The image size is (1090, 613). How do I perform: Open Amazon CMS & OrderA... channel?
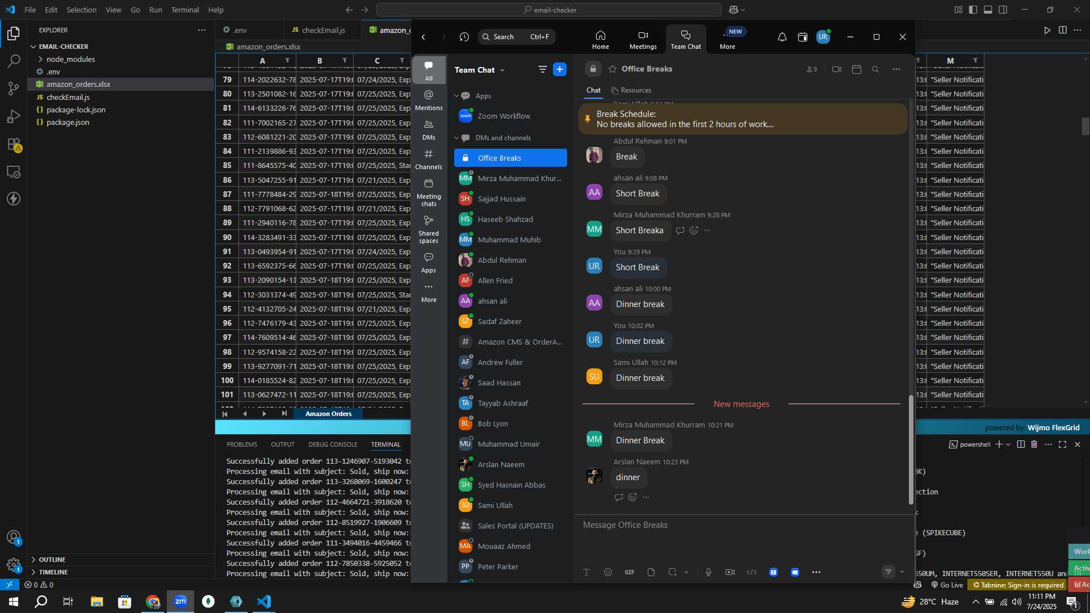click(510, 342)
